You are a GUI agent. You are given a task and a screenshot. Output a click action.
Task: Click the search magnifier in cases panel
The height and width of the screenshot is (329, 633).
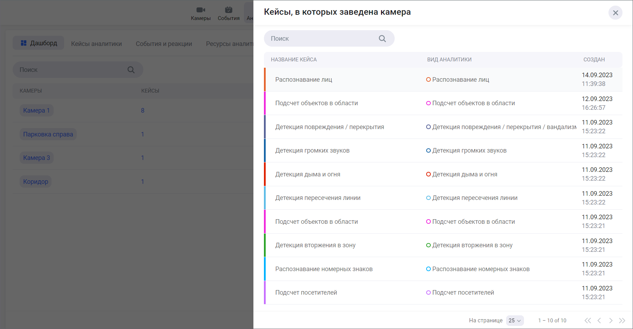point(382,39)
